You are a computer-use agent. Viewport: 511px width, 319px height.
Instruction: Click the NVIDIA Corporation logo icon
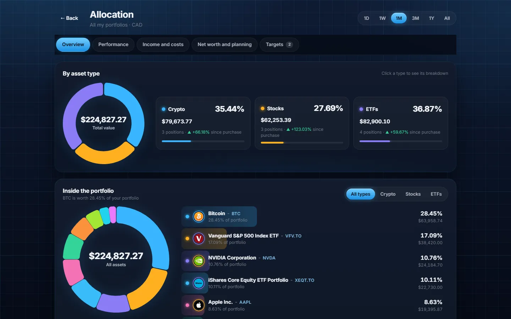tap(199, 261)
